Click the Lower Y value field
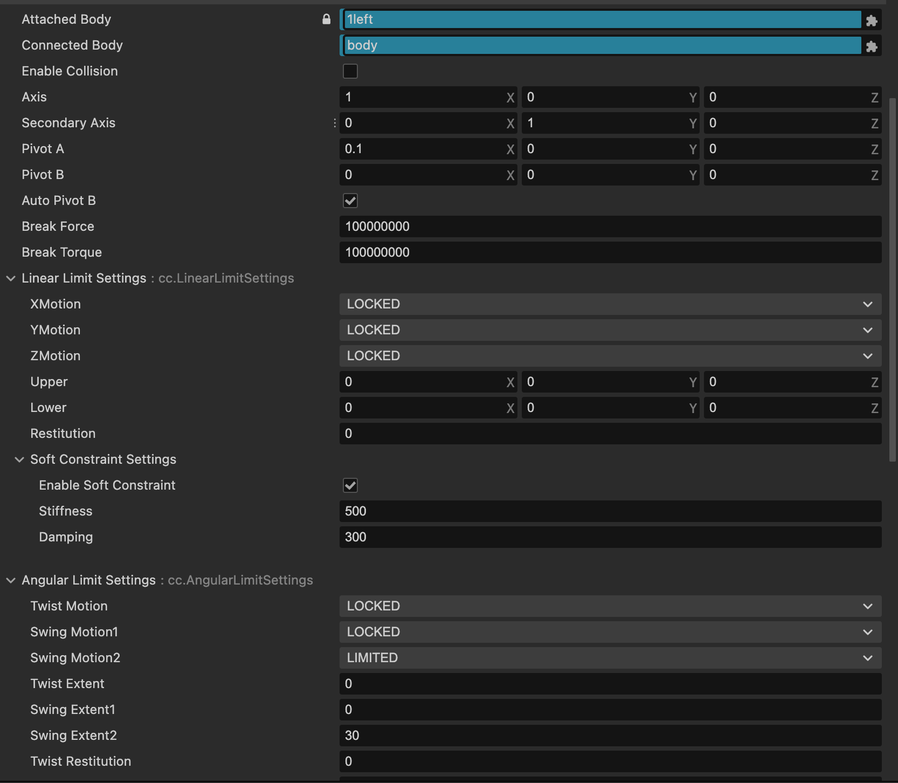The width and height of the screenshot is (898, 783). [x=611, y=408]
